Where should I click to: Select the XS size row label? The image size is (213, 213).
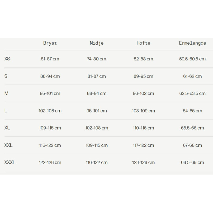7,59
